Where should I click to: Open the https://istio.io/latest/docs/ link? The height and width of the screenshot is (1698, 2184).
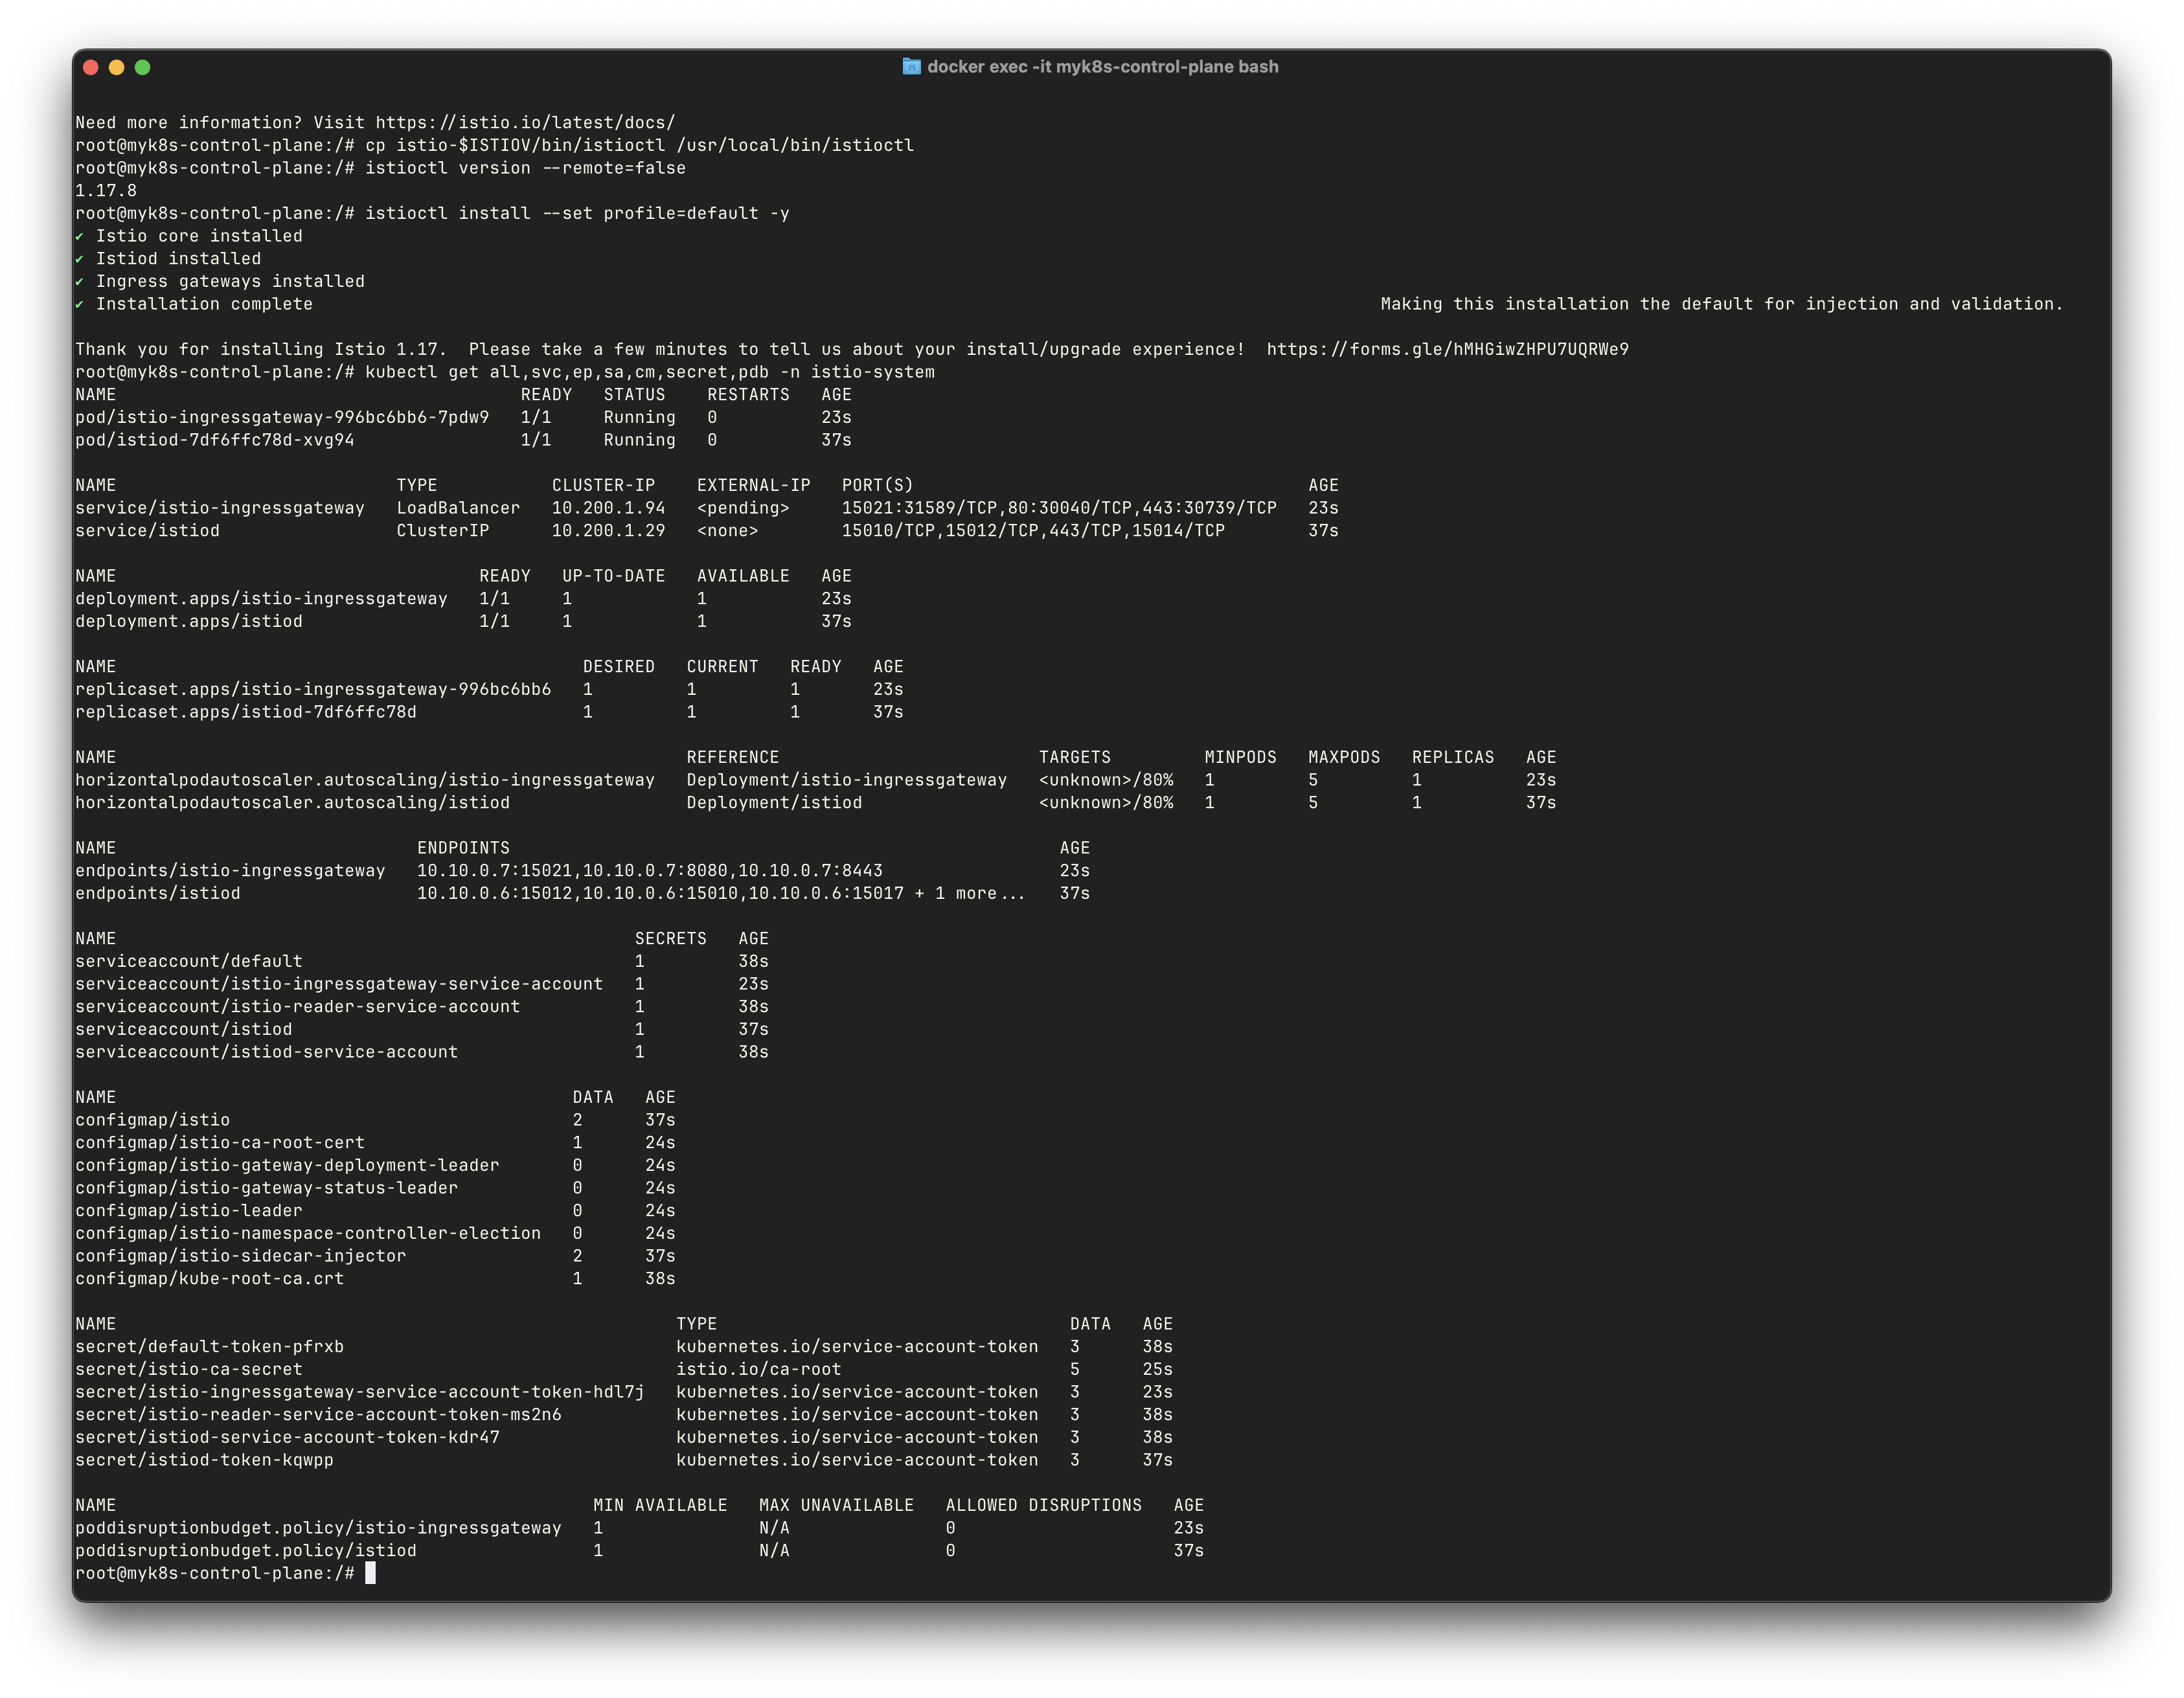click(525, 122)
